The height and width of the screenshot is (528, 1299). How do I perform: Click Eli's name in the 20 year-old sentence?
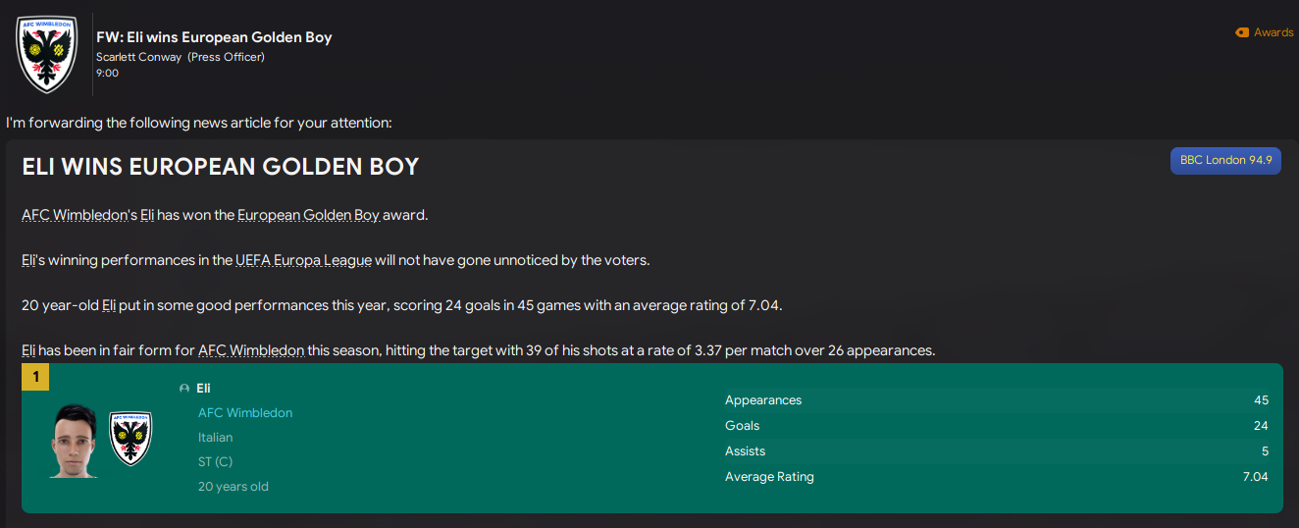[x=109, y=305]
